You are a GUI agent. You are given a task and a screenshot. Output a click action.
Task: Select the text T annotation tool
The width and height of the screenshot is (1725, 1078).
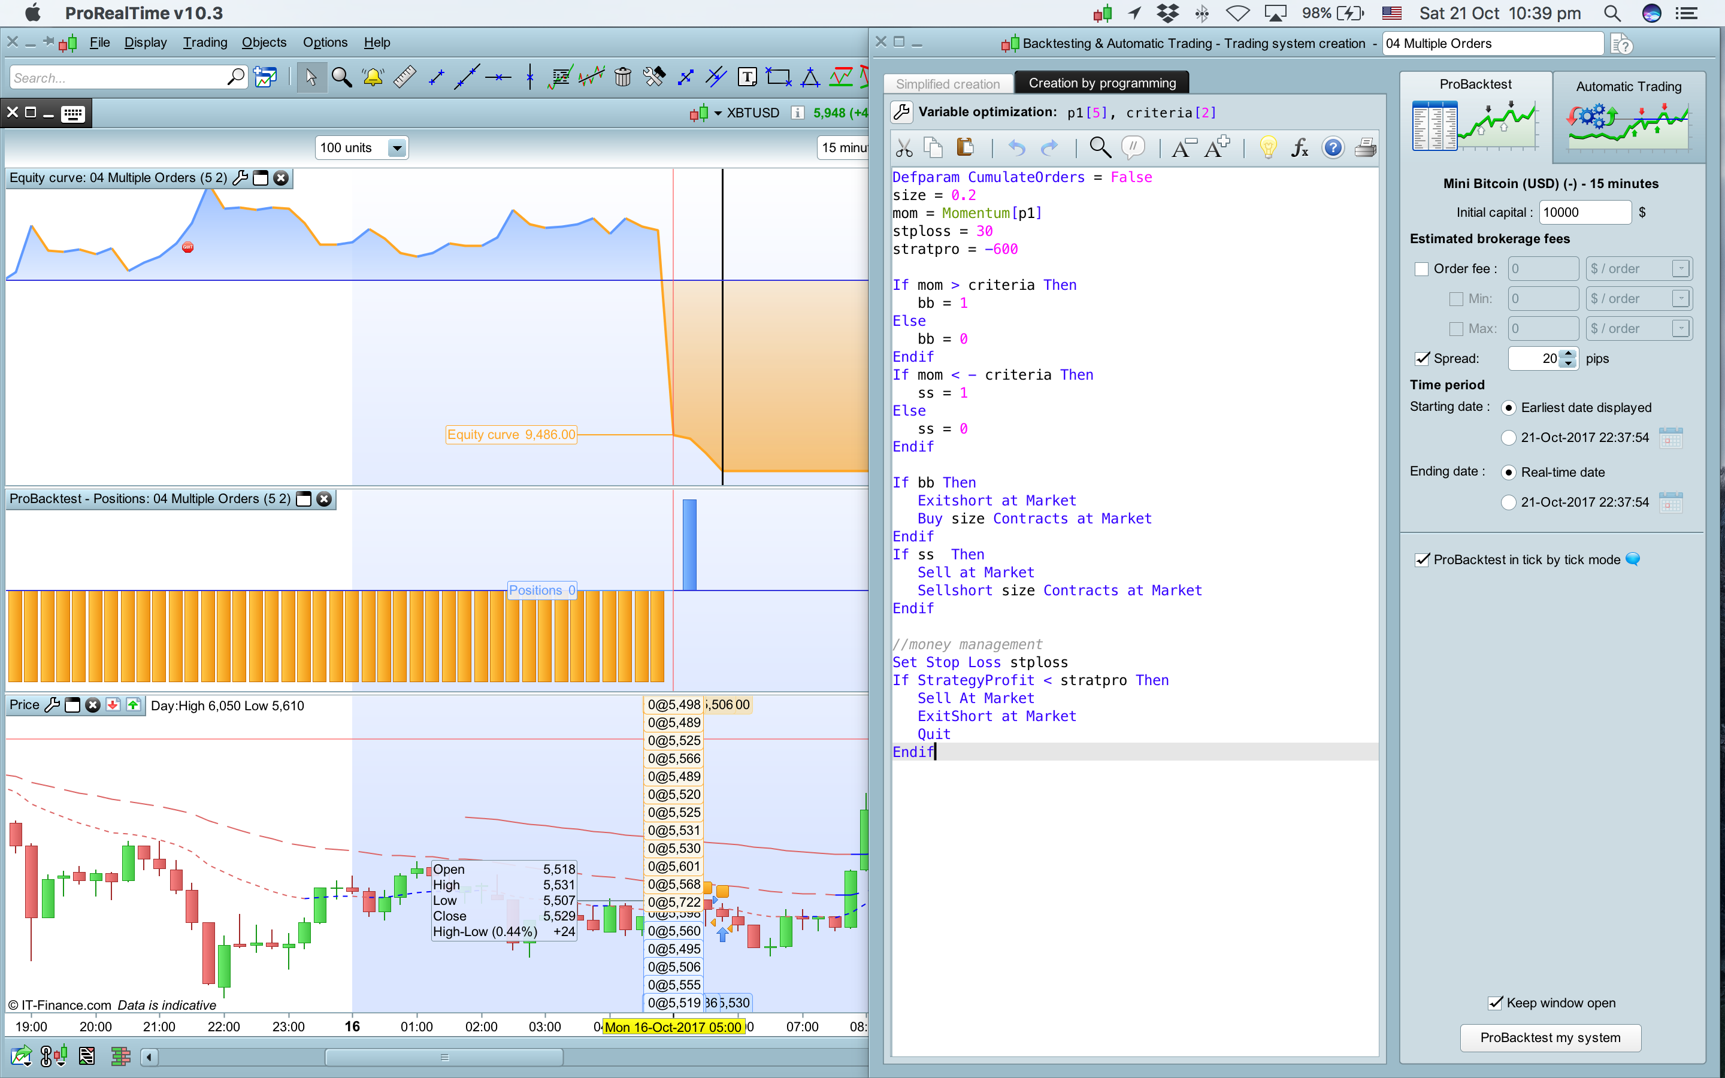pos(747,77)
